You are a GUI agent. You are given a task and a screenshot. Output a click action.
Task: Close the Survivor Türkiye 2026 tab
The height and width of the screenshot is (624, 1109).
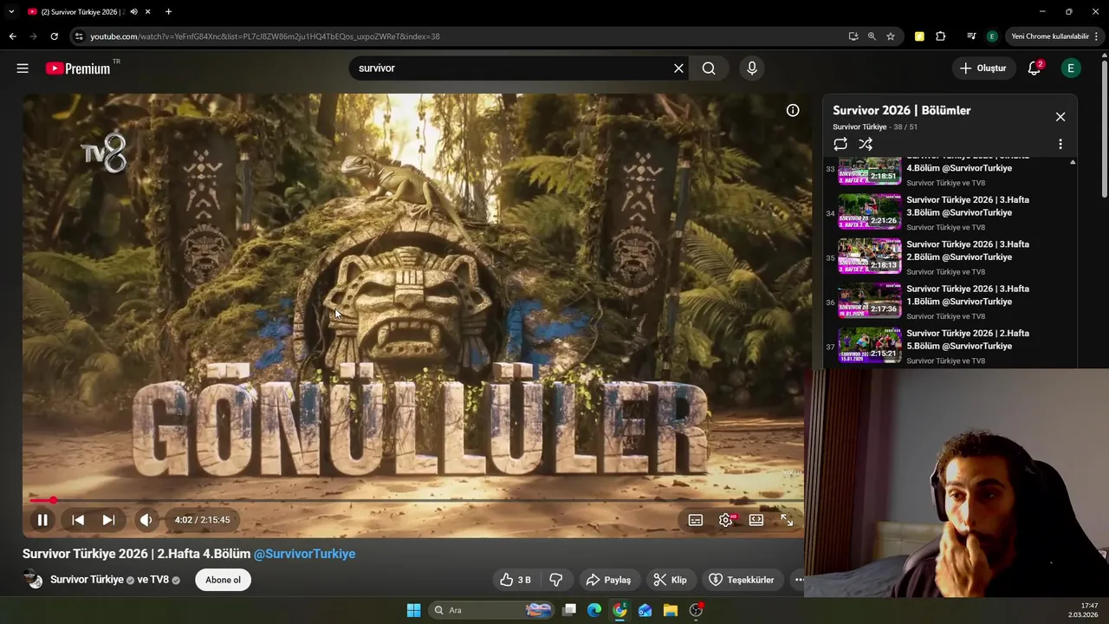[147, 11]
